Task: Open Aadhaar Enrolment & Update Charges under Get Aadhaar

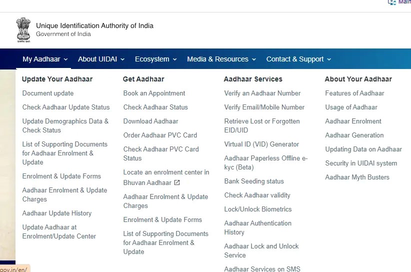Action: [x=165, y=201]
